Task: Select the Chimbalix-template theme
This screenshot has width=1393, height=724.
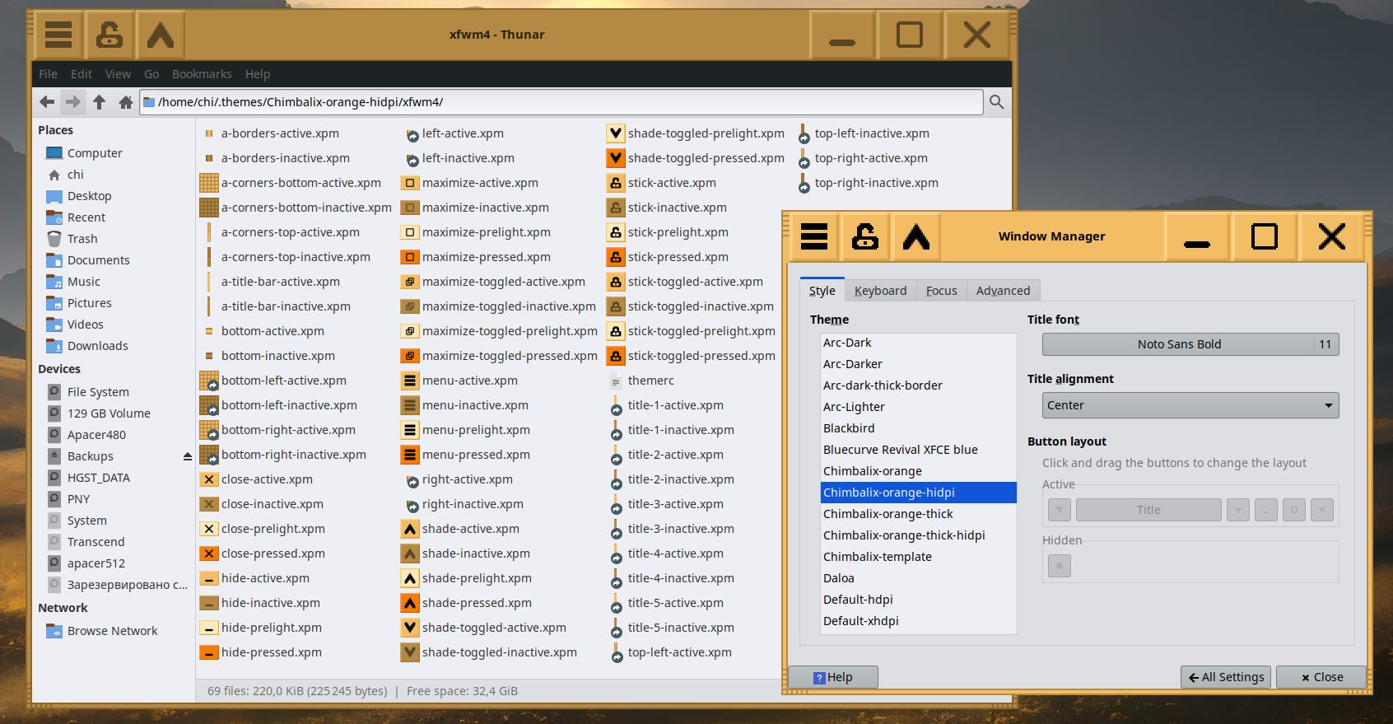Action: pyautogui.click(x=919, y=557)
